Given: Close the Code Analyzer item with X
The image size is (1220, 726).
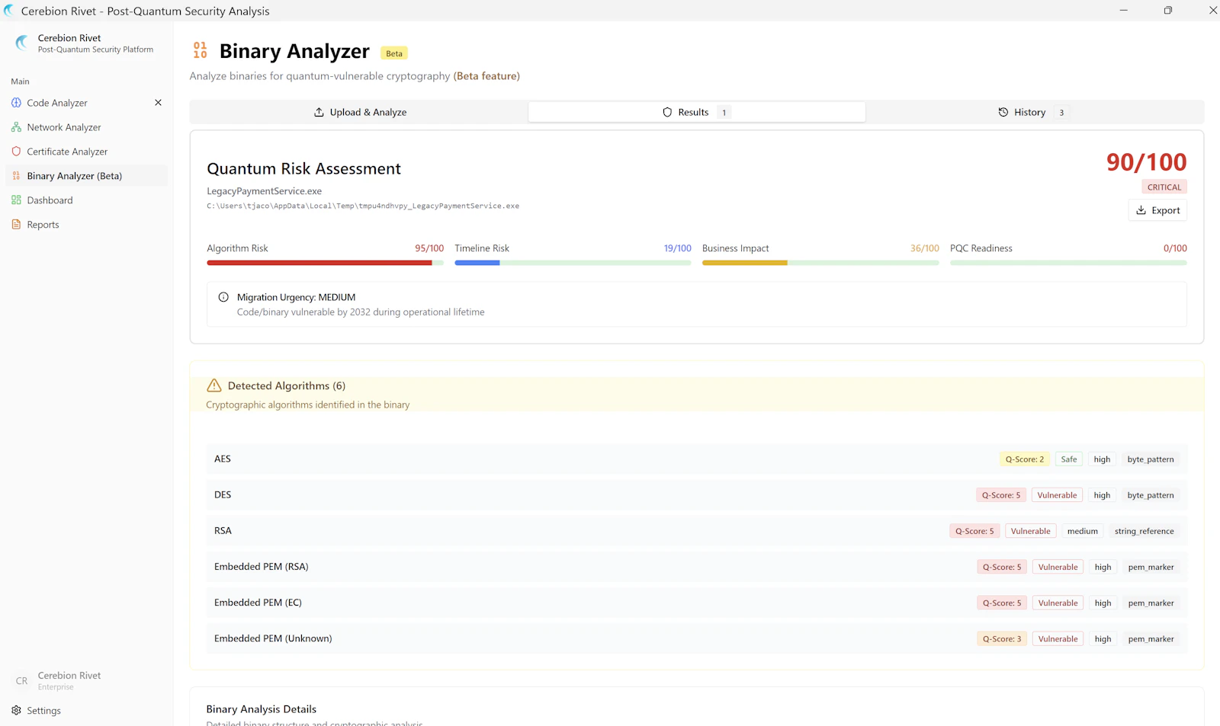Looking at the screenshot, I should [x=158, y=103].
